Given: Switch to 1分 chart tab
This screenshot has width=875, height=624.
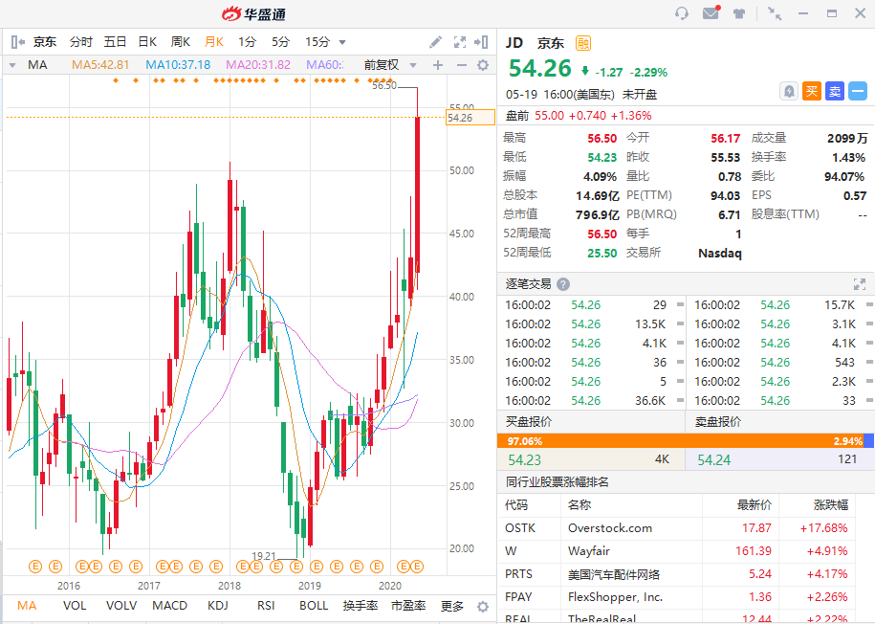Looking at the screenshot, I should click(247, 42).
